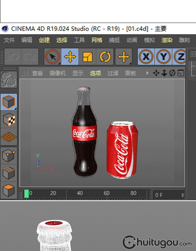Screen dimensions: 196x251
Task: Open viewport 选项 menu
Action: 95,73
